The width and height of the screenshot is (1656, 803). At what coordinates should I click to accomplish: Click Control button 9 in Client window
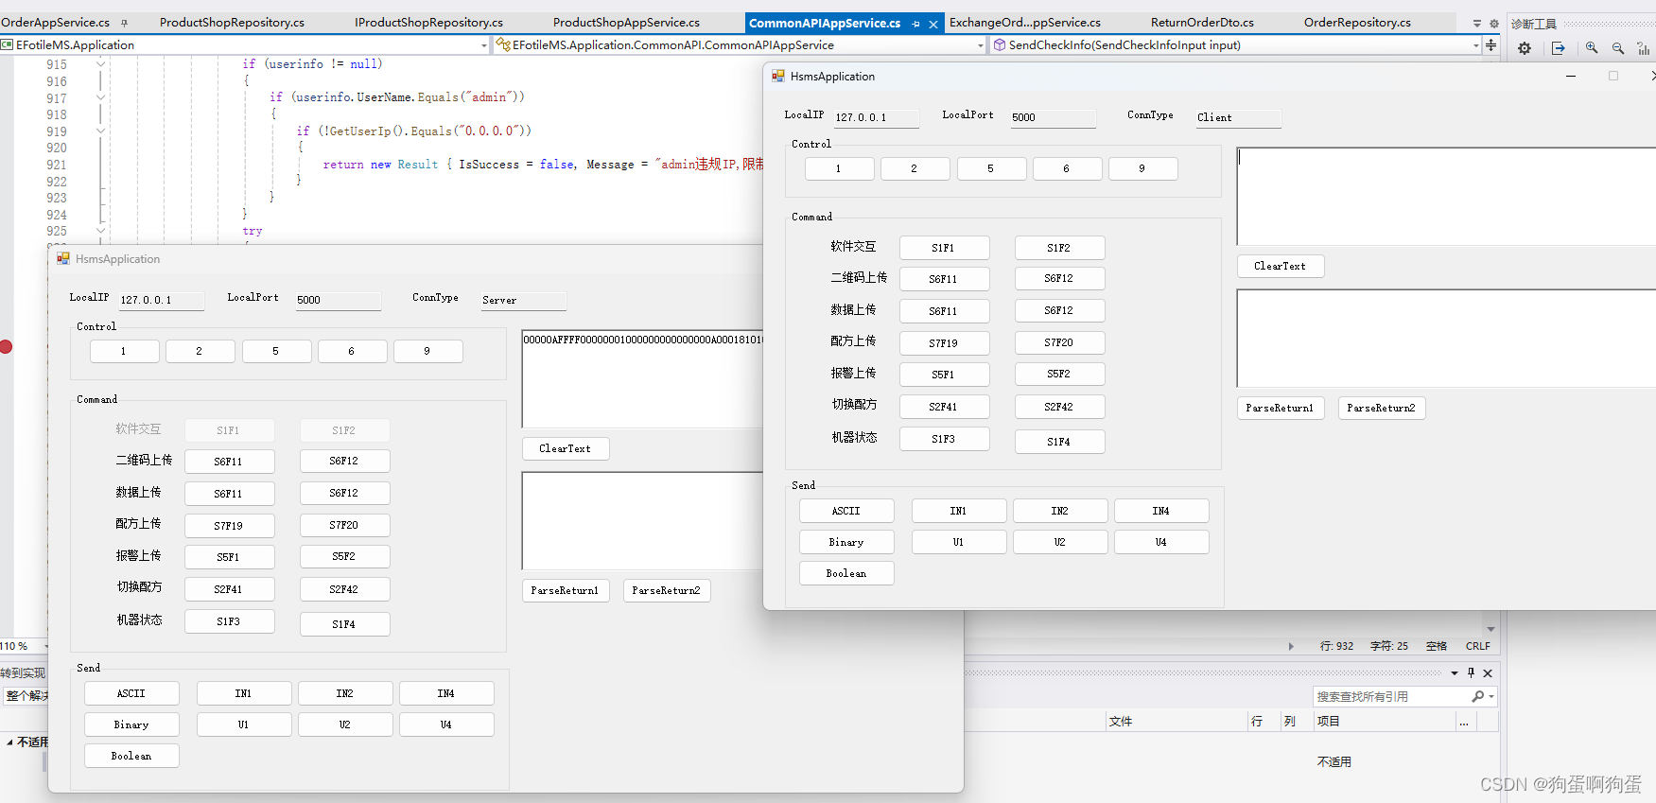(1142, 168)
